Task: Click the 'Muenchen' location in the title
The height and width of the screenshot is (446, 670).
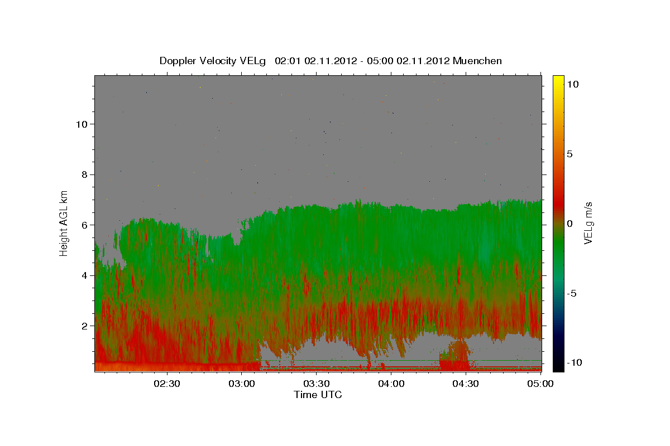Action: [x=477, y=61]
